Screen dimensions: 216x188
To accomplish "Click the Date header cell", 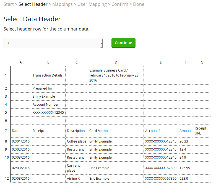I will coord(21,131).
